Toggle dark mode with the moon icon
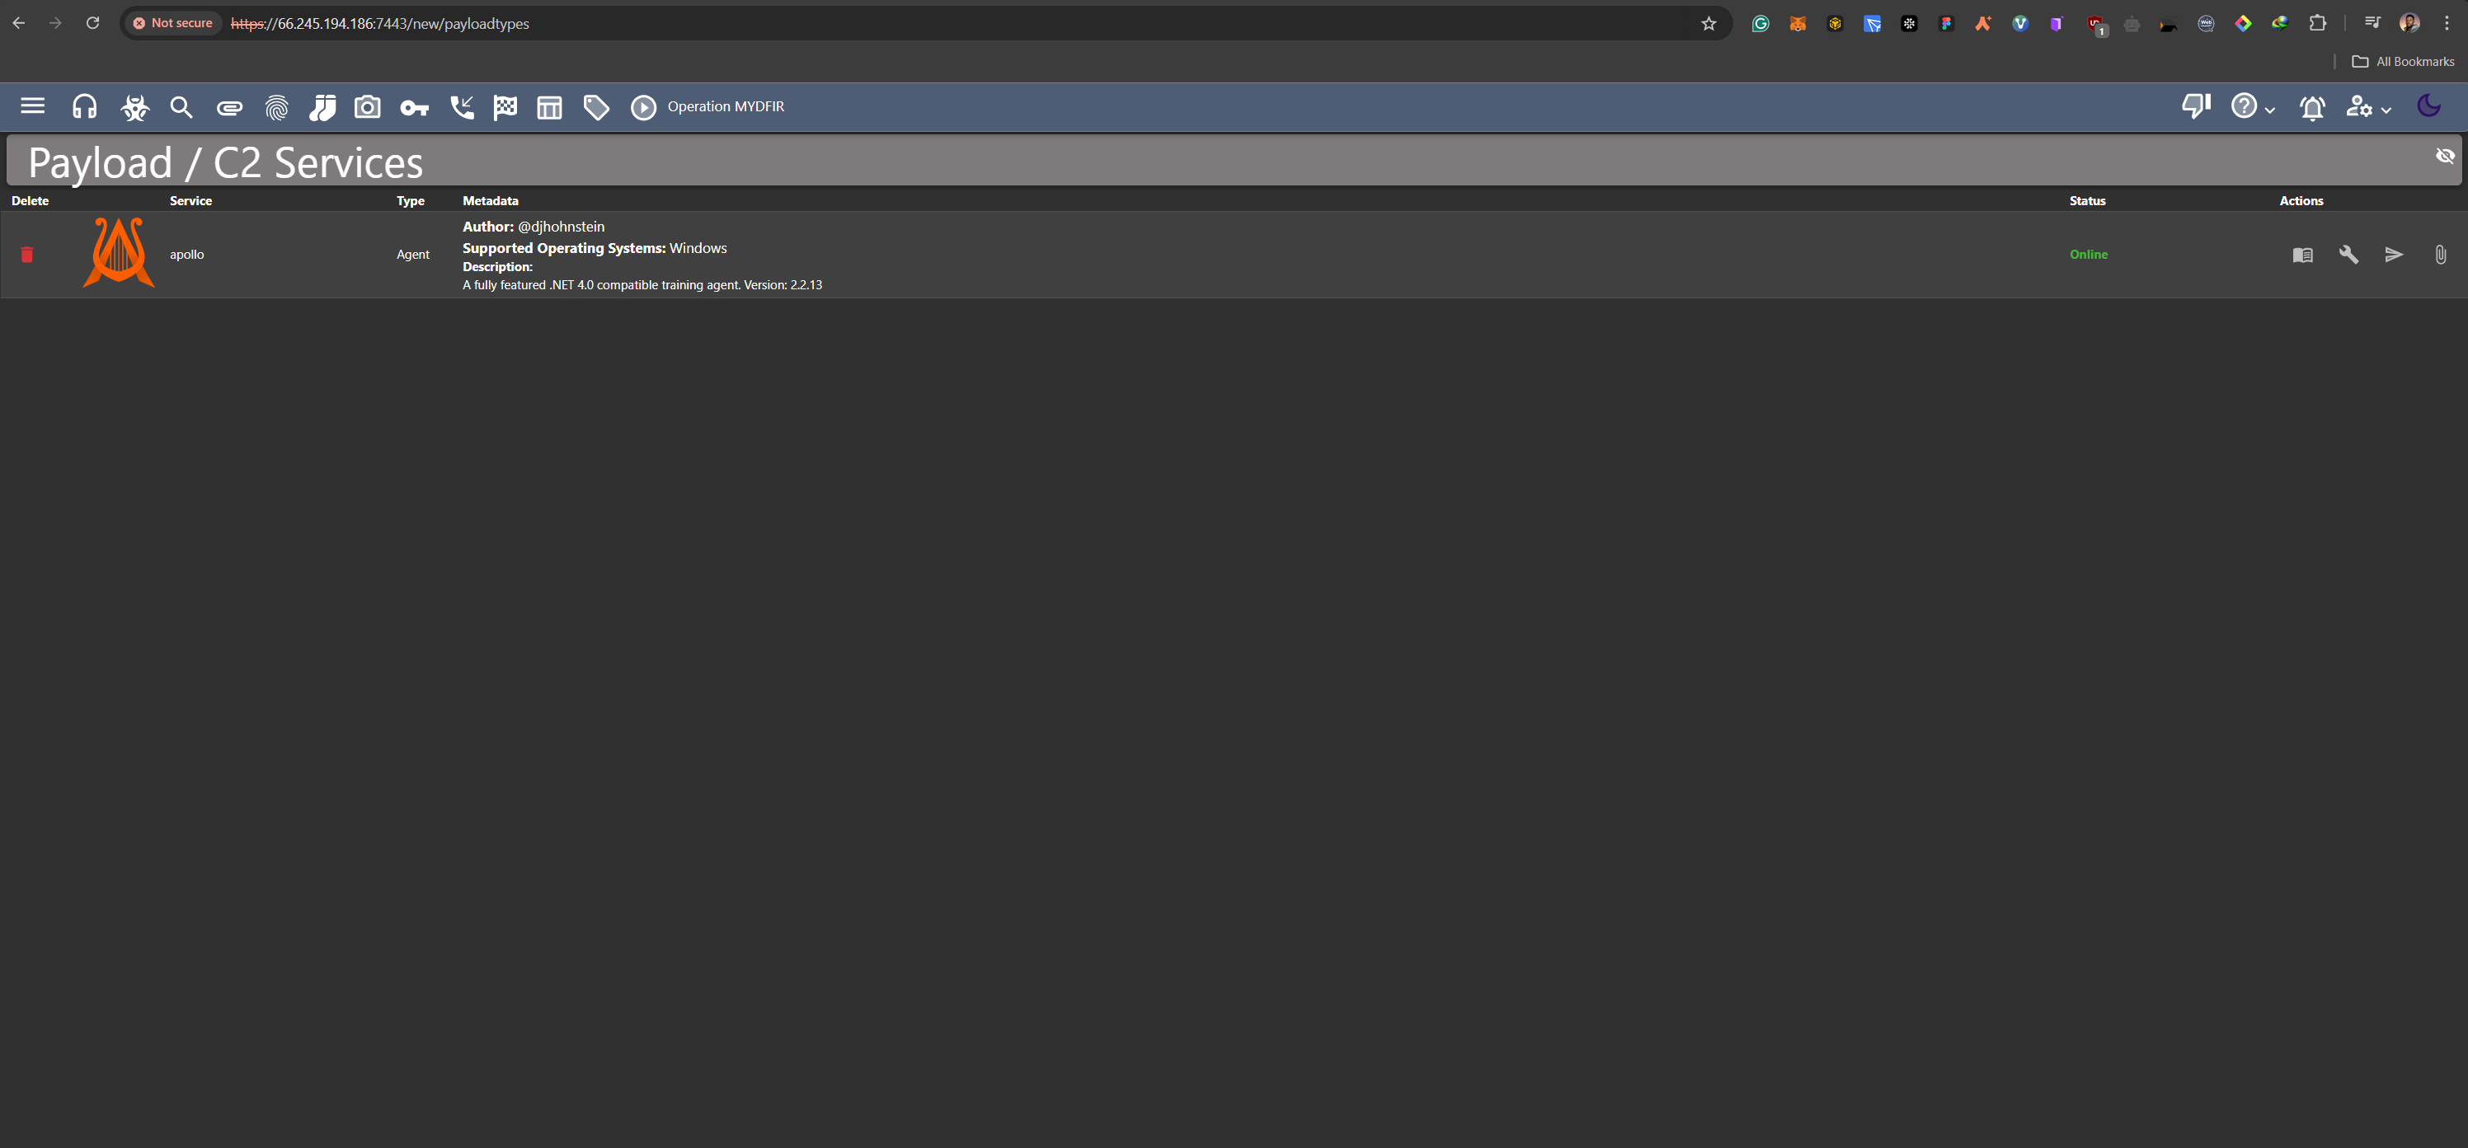The image size is (2468, 1148). tap(2428, 106)
